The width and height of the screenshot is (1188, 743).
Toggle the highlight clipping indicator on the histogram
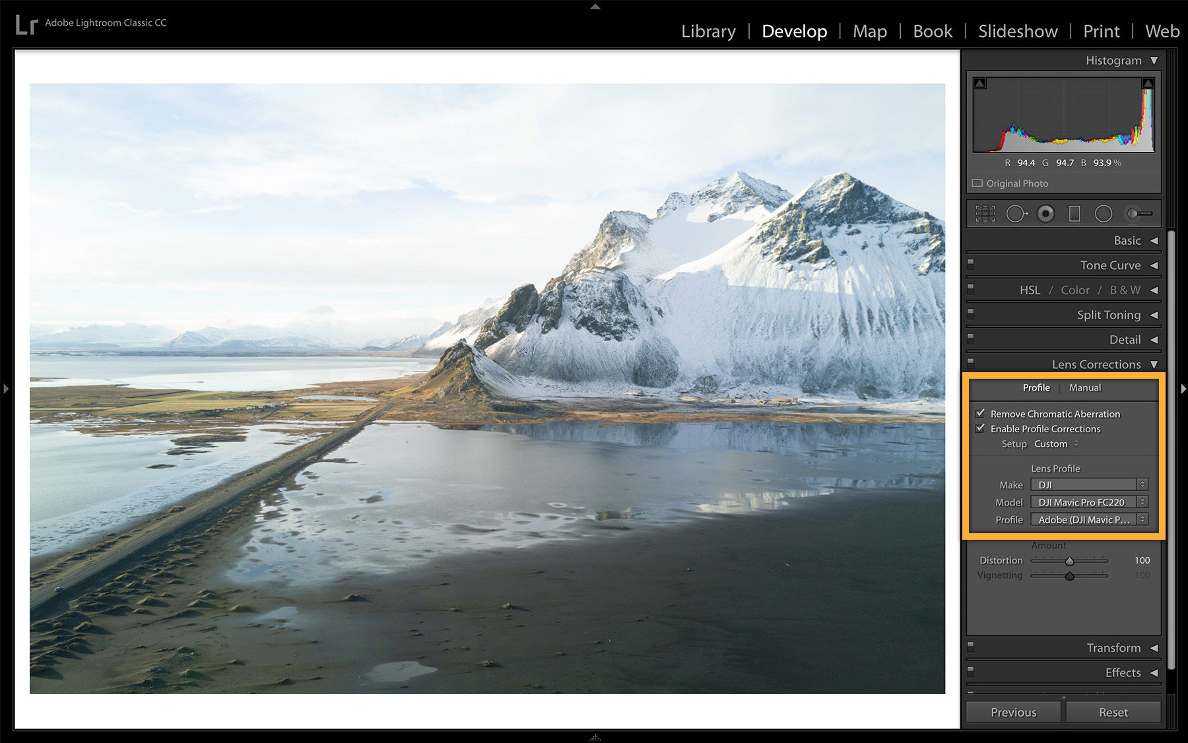(1148, 83)
